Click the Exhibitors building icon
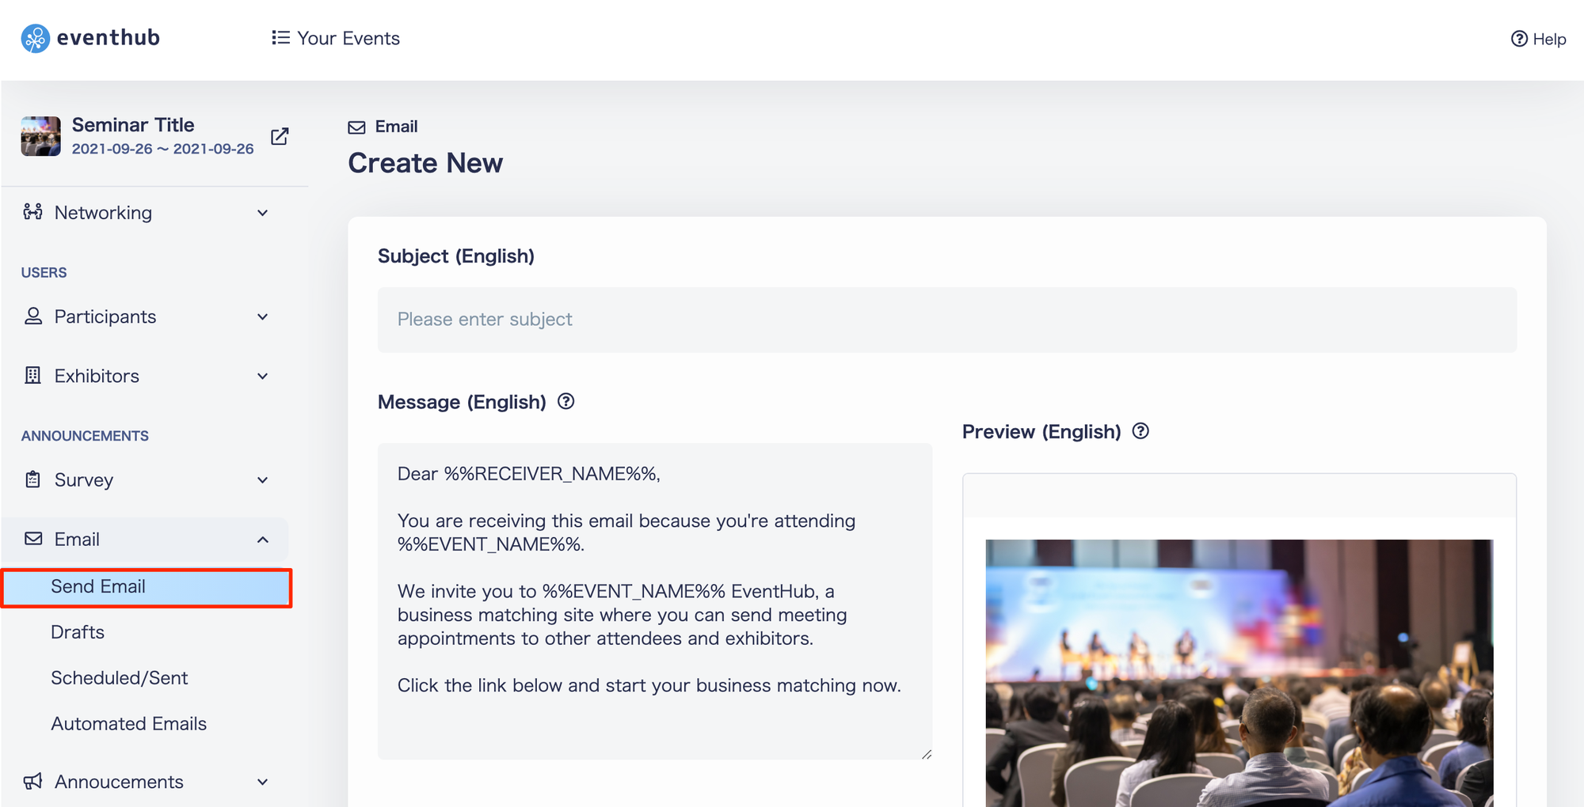The width and height of the screenshot is (1584, 807). pyautogui.click(x=32, y=375)
